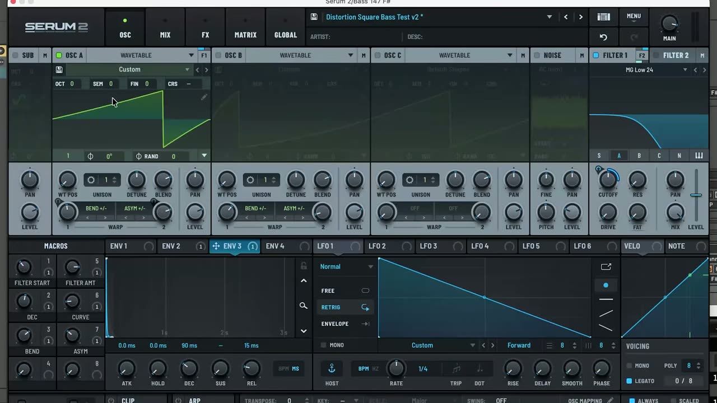Select the falling ramp LFO tool
Screen dimensions: 717x403
(606, 327)
